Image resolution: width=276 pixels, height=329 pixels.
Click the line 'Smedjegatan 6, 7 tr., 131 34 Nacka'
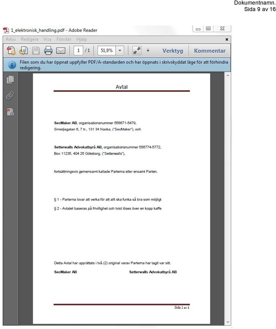tap(97, 129)
